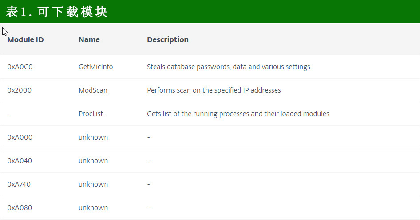Click the ModScan module name
This screenshot has height=220, width=420.
click(93, 90)
